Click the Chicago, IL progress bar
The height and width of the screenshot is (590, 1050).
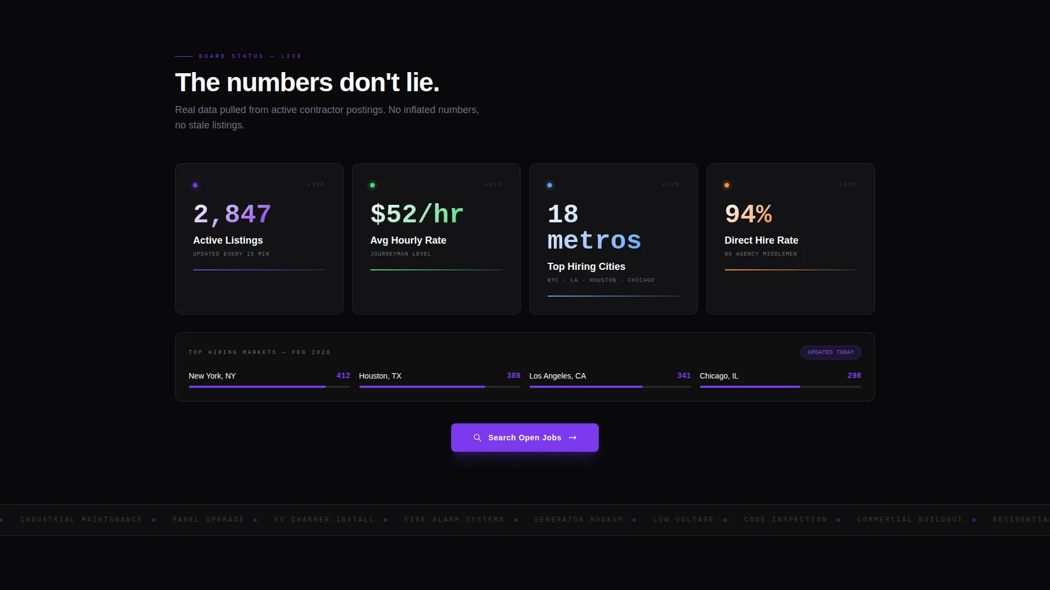click(x=780, y=387)
